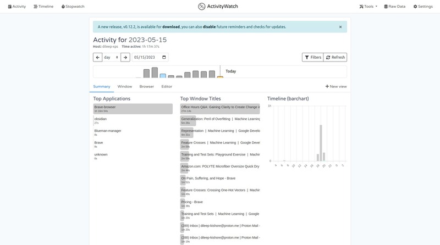Switch to the Summary tab
The width and height of the screenshot is (440, 245).
(x=102, y=87)
